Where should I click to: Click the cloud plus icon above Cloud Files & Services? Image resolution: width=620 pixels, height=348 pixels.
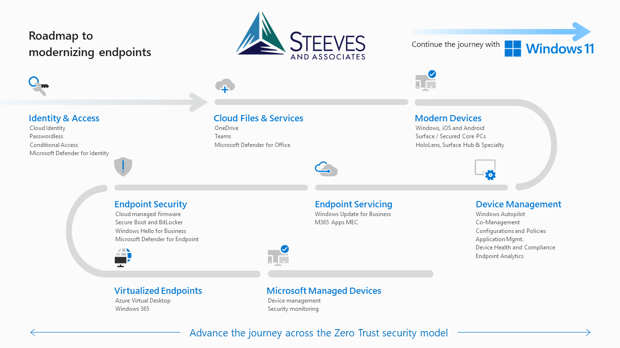[x=225, y=86]
